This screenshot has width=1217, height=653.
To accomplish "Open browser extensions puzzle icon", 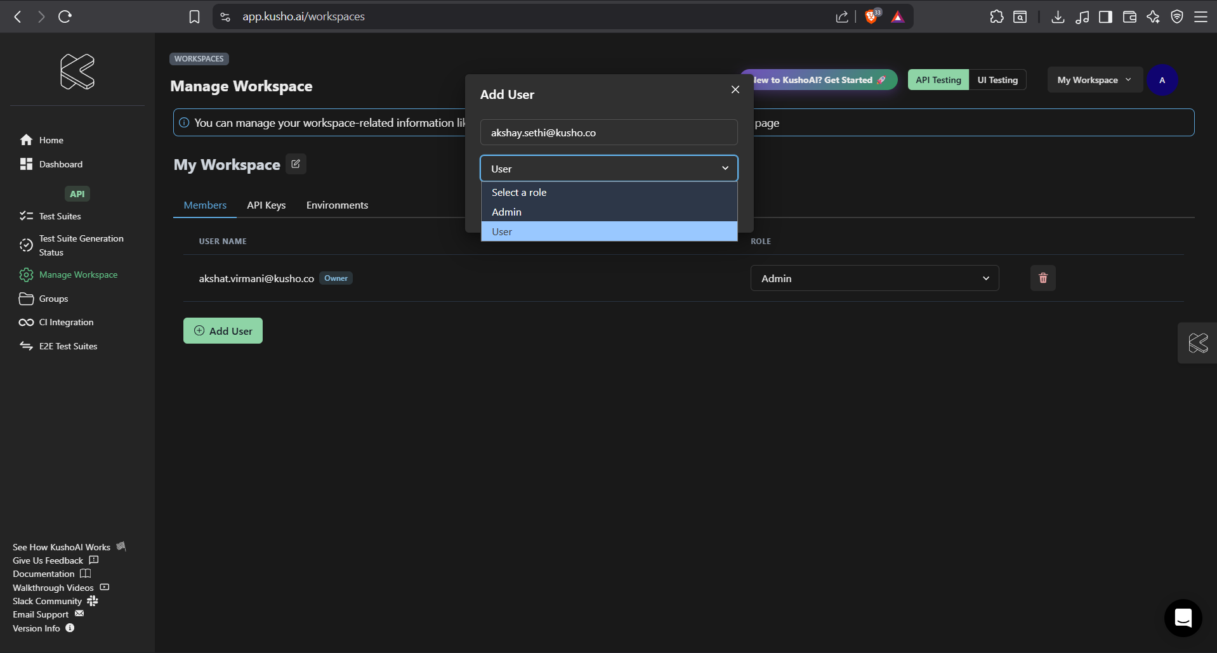I will 996,16.
